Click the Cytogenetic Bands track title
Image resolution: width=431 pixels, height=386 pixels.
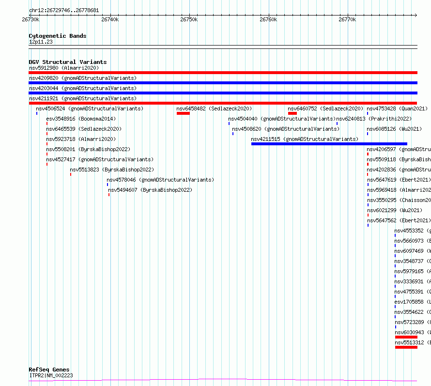click(x=58, y=36)
